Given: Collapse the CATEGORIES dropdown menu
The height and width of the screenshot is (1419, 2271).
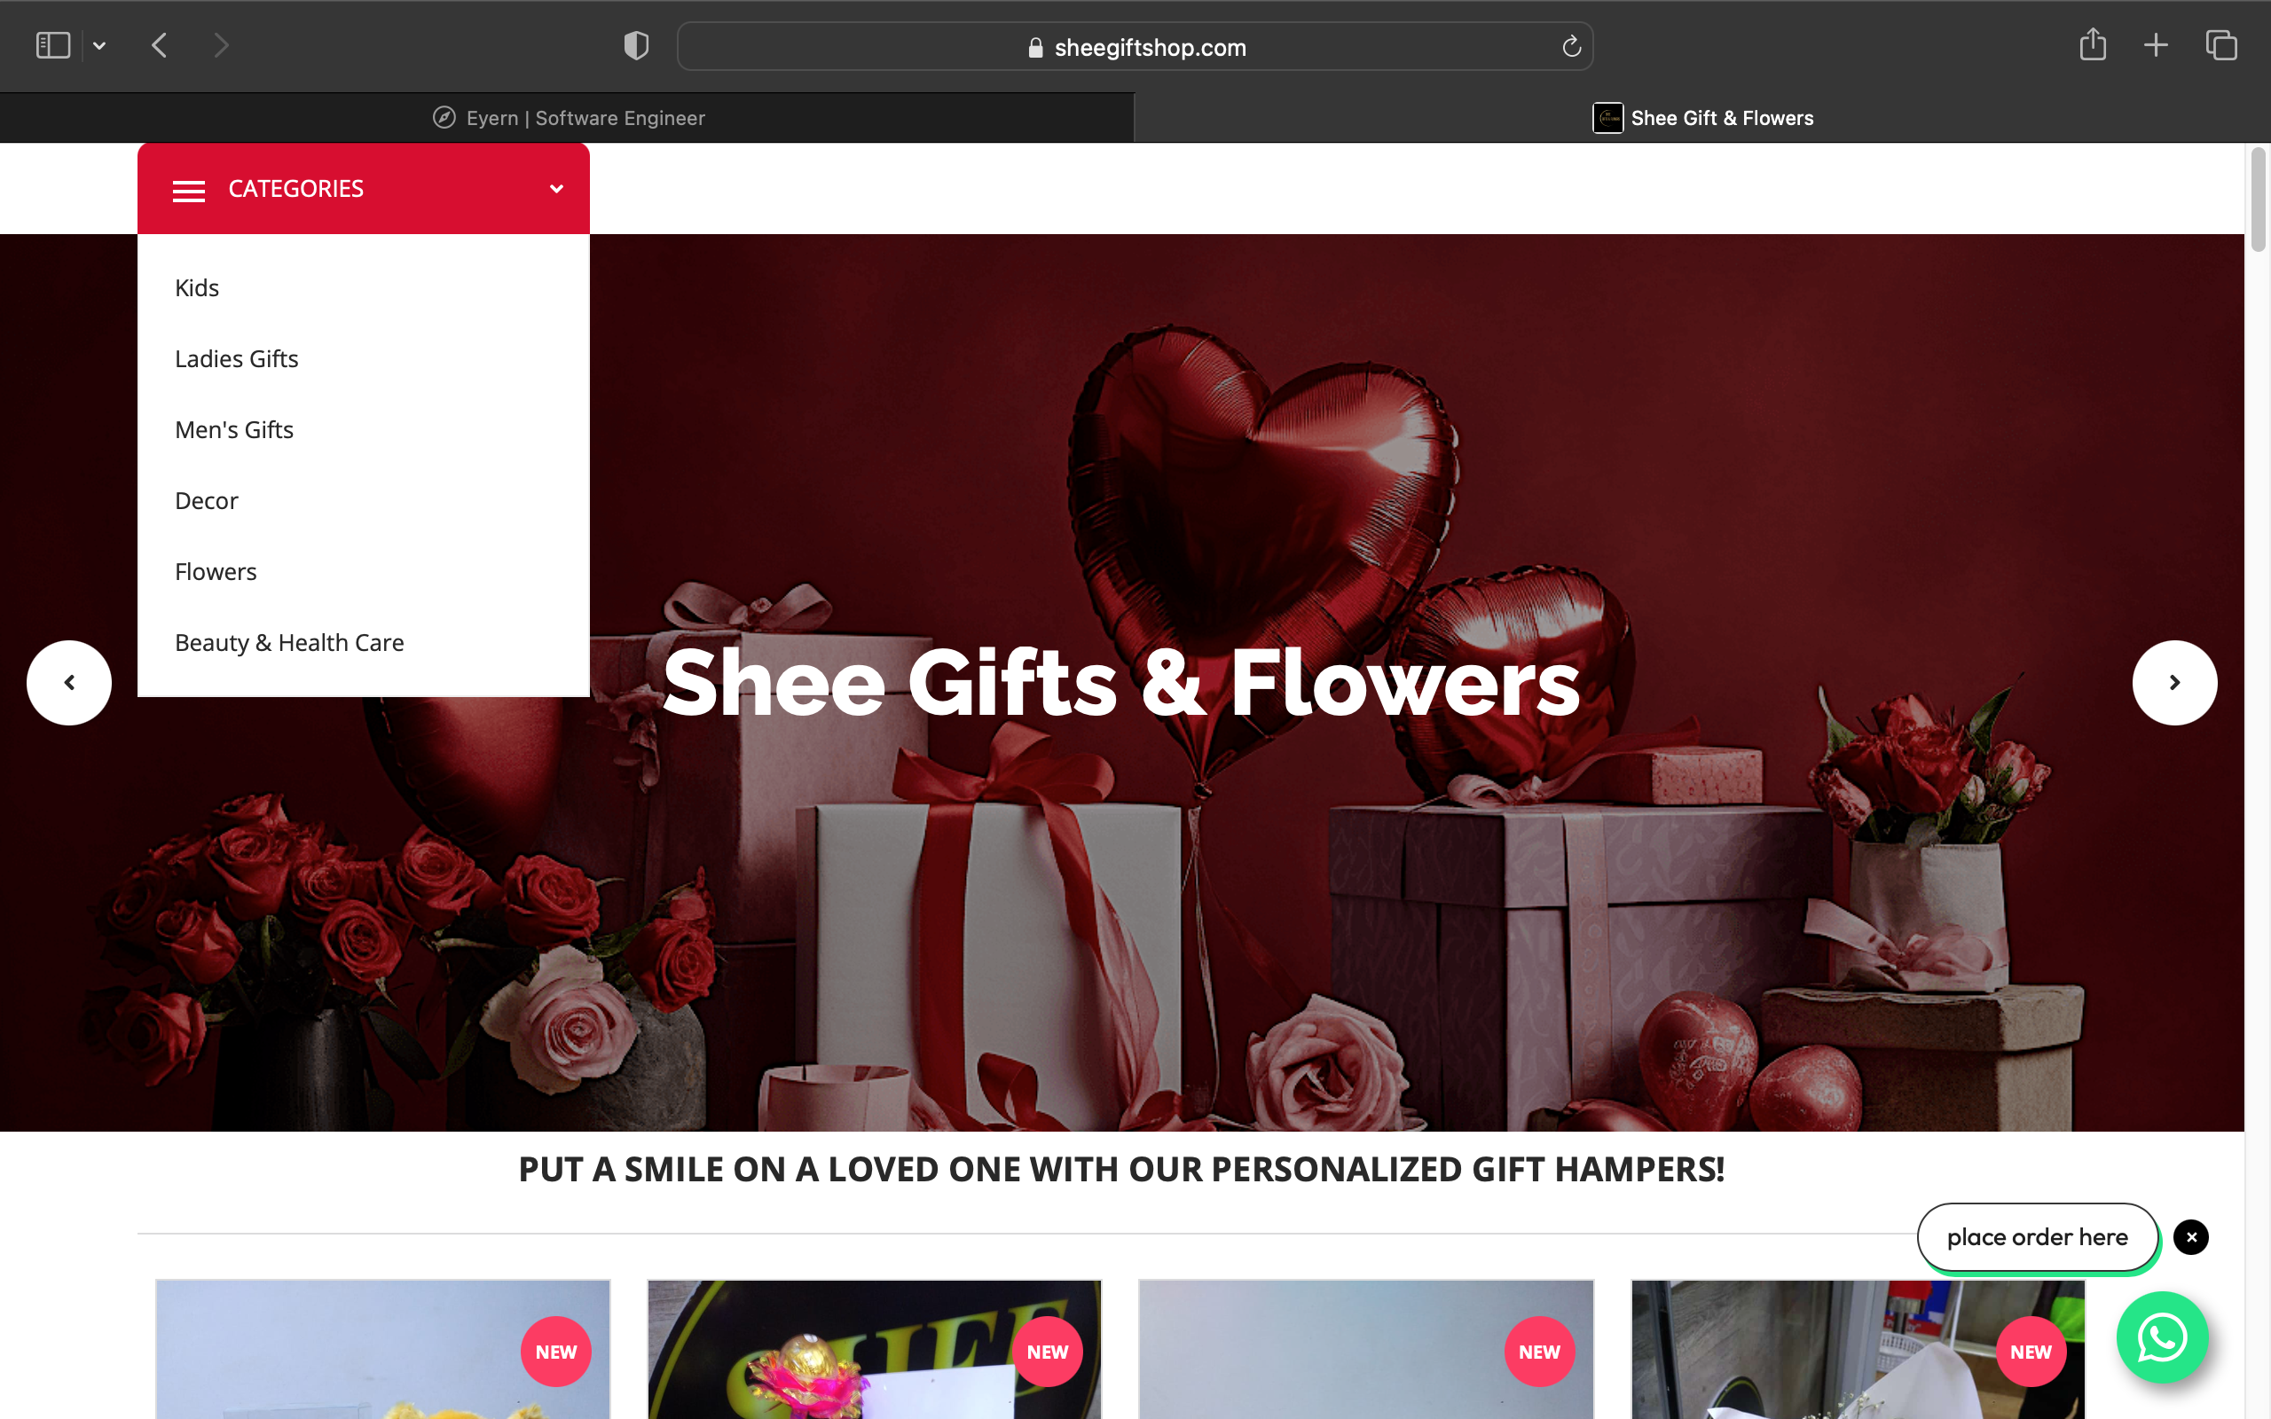Looking at the screenshot, I should (x=555, y=189).
